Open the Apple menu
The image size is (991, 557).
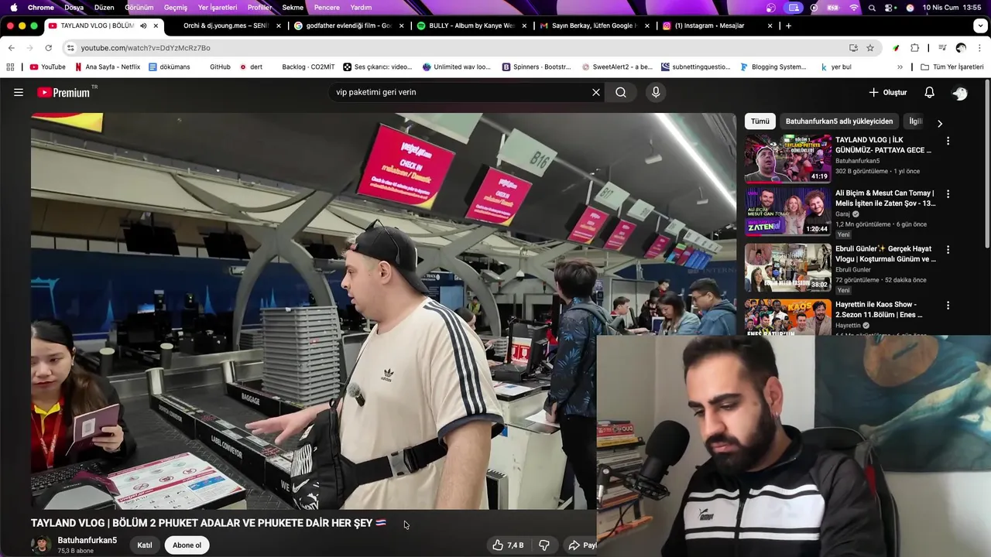[13, 7]
